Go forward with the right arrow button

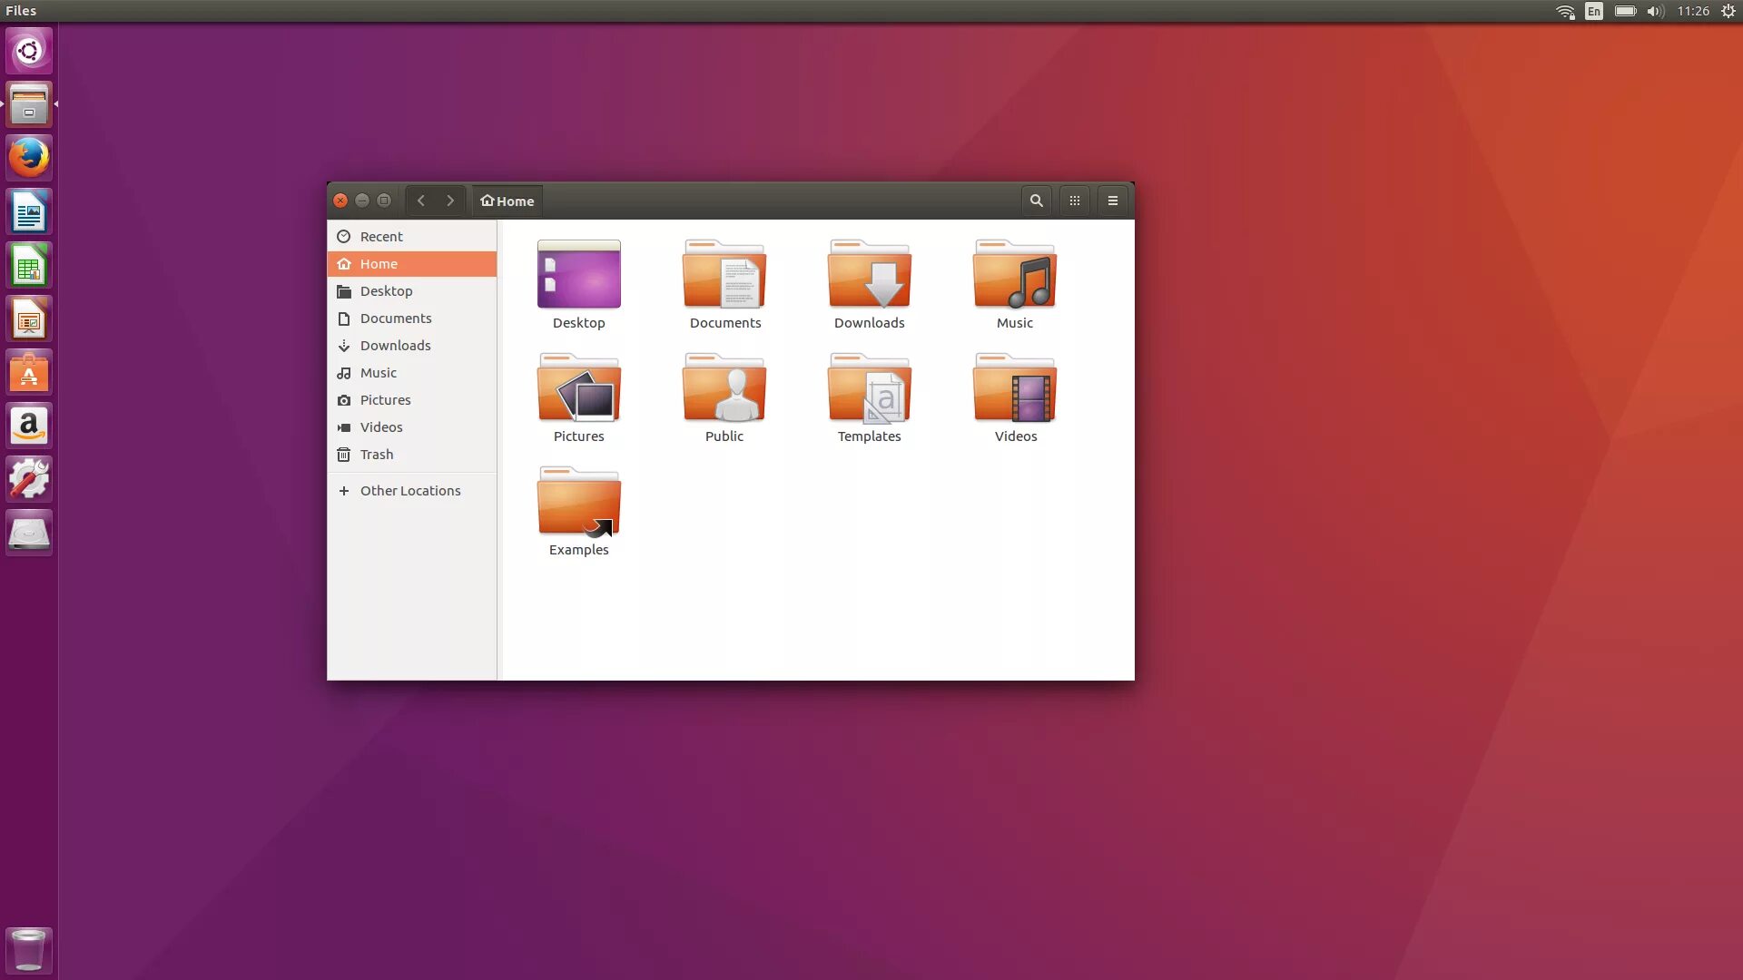(450, 201)
